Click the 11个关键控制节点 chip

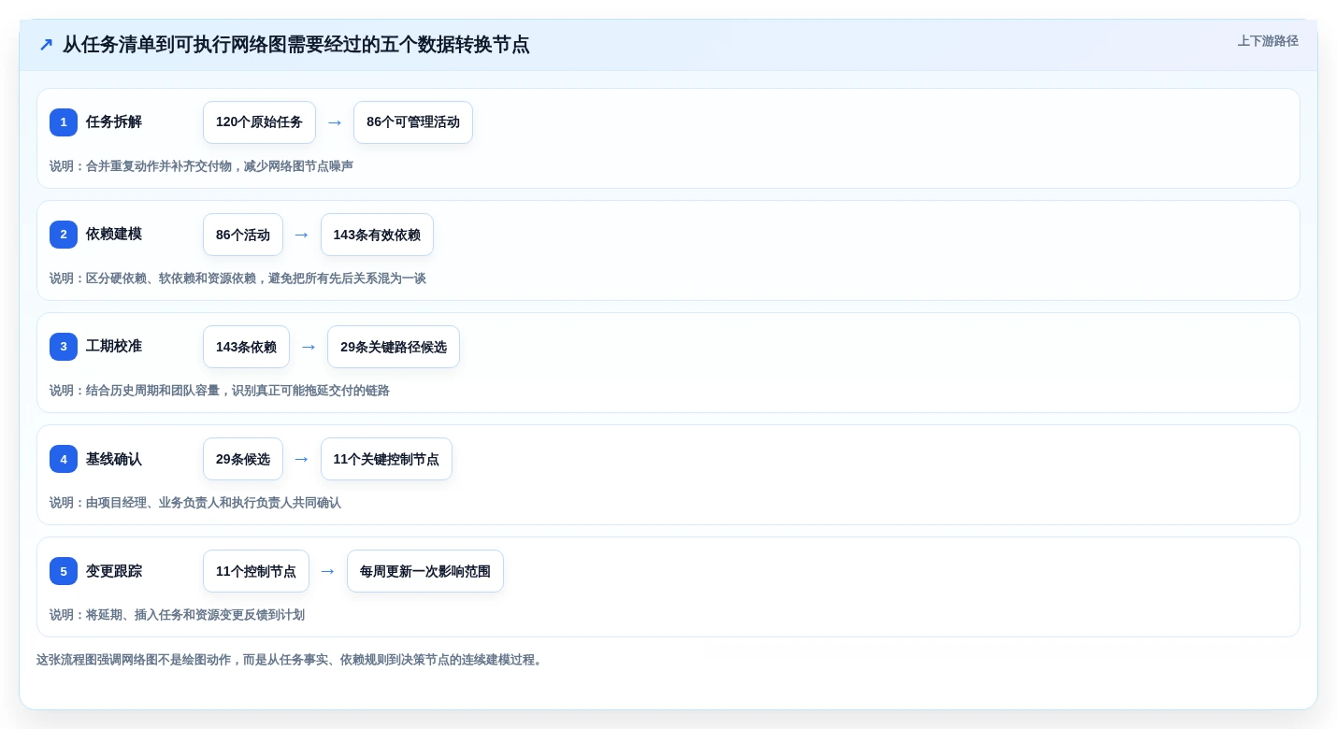pos(386,459)
